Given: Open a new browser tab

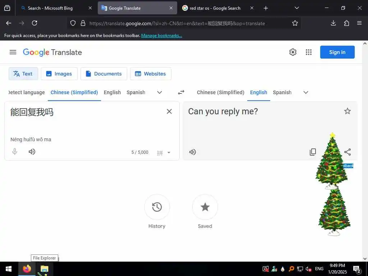Looking at the screenshot, I should point(266,8).
